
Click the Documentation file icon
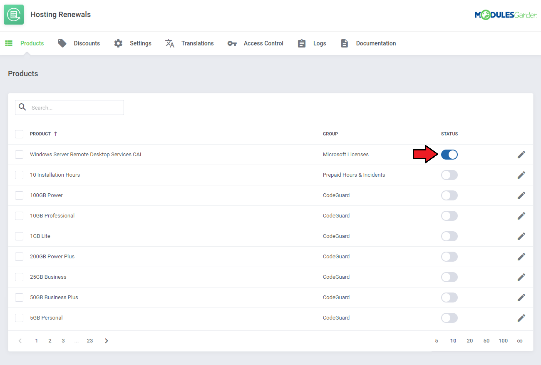click(345, 43)
